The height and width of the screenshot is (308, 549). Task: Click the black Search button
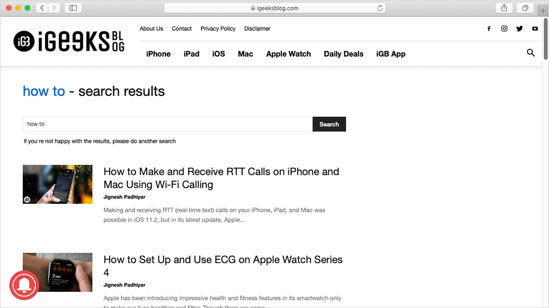click(329, 124)
